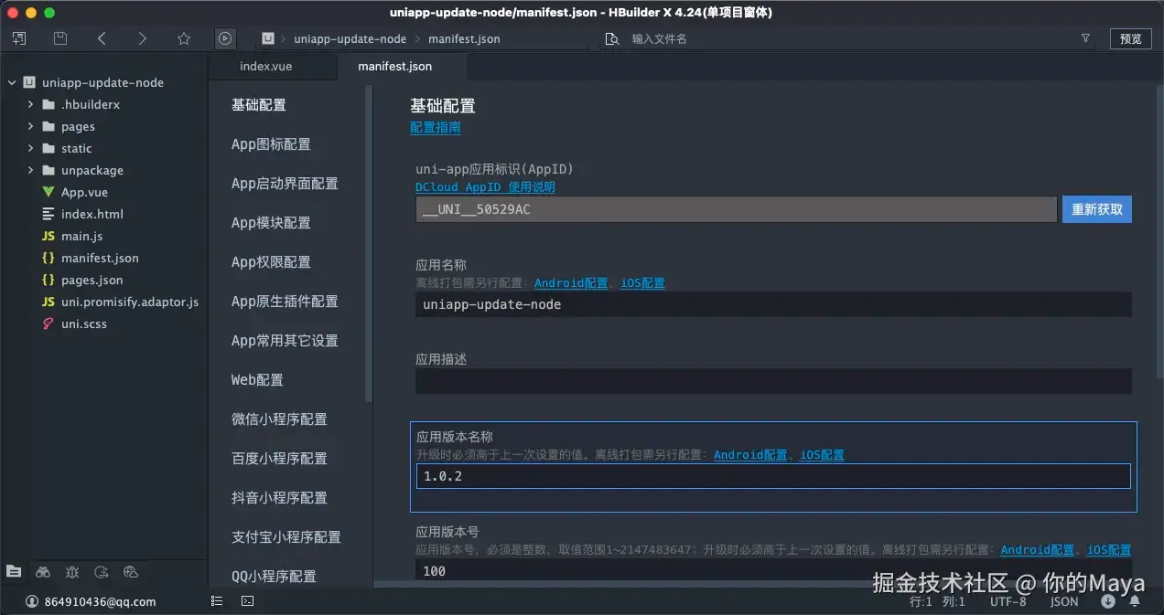Click the 应用版本名称 field showing 1.0.2
Screen dimensions: 1164x615
click(x=773, y=476)
